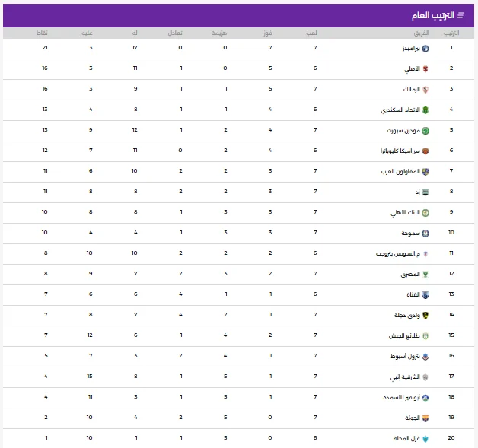
Task: Select the زد team name
Action: 418,192
